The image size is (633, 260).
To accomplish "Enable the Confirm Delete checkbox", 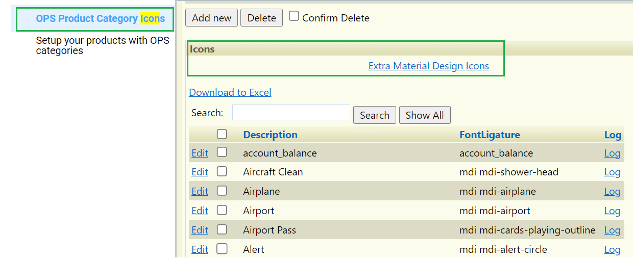I will tap(294, 16).
